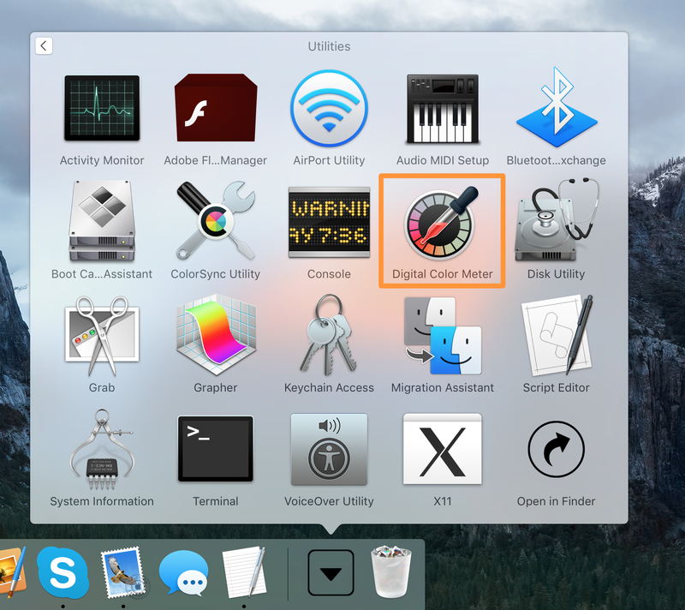
Task: Click the 'VoiceOver Utility' label
Action: click(329, 501)
